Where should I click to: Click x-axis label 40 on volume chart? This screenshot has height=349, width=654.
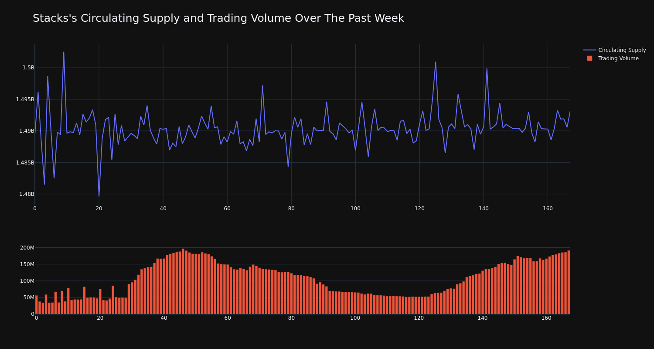pyautogui.click(x=164, y=318)
